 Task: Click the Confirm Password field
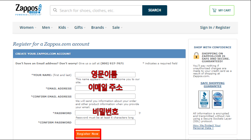[105, 122]
